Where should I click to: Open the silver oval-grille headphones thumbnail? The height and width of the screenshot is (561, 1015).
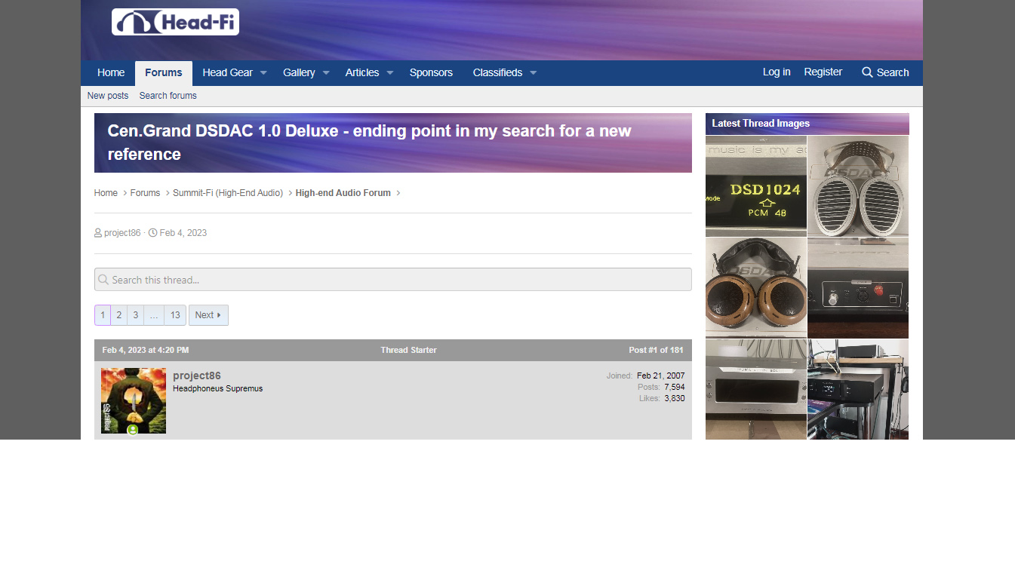tap(858, 186)
